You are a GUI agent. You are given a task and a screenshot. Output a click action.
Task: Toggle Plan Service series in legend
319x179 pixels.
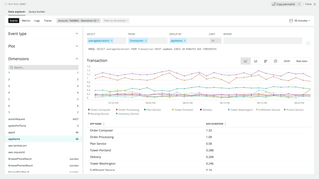click(x=153, y=110)
